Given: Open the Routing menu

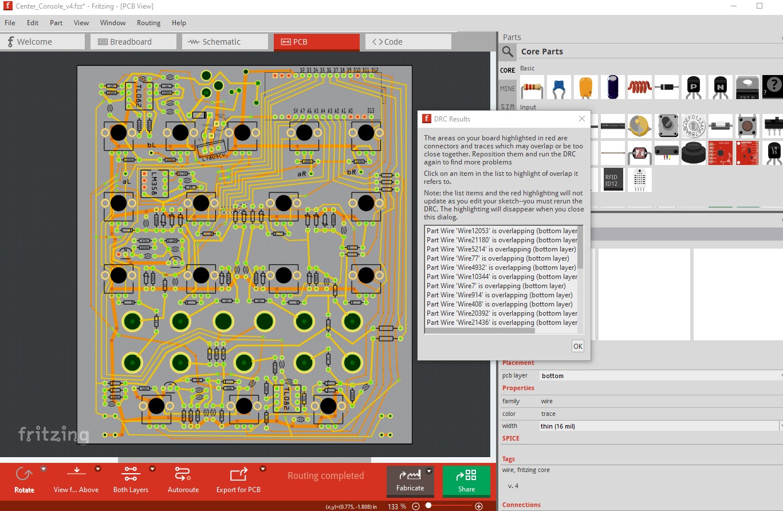Looking at the screenshot, I should 148,23.
